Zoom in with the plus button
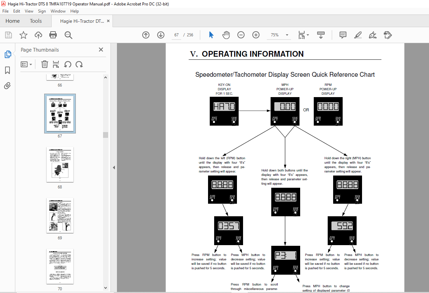Screen dimensions: 429x293 tap(256, 35)
